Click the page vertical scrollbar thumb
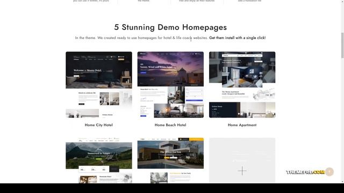 click(342, 46)
